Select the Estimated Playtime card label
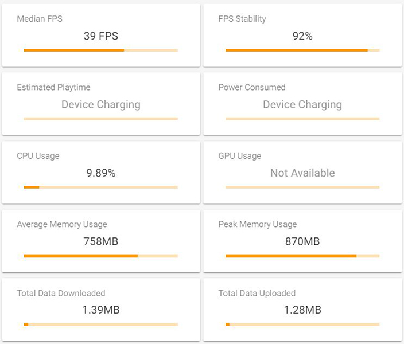Image resolution: width=404 pixels, height=344 pixels. click(x=53, y=87)
